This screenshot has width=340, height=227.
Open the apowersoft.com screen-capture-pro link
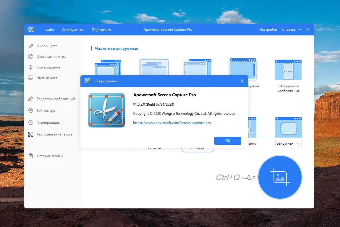(x=172, y=123)
